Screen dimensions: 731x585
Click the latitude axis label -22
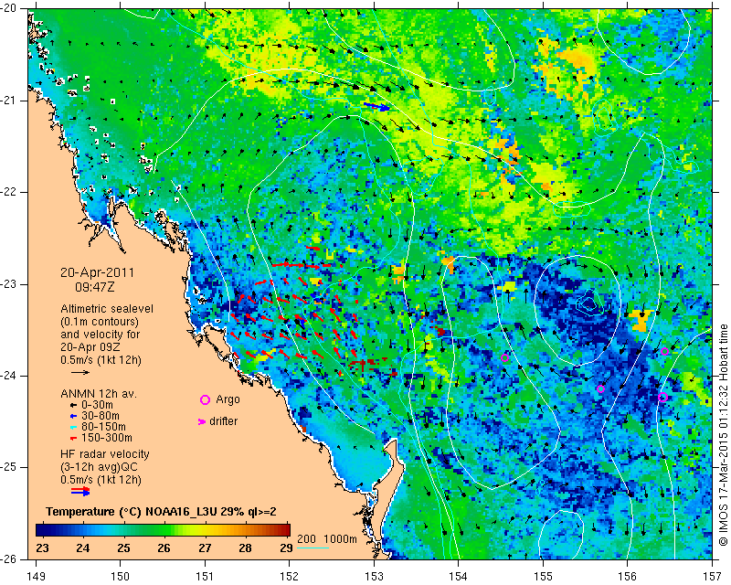pyautogui.click(x=10, y=192)
